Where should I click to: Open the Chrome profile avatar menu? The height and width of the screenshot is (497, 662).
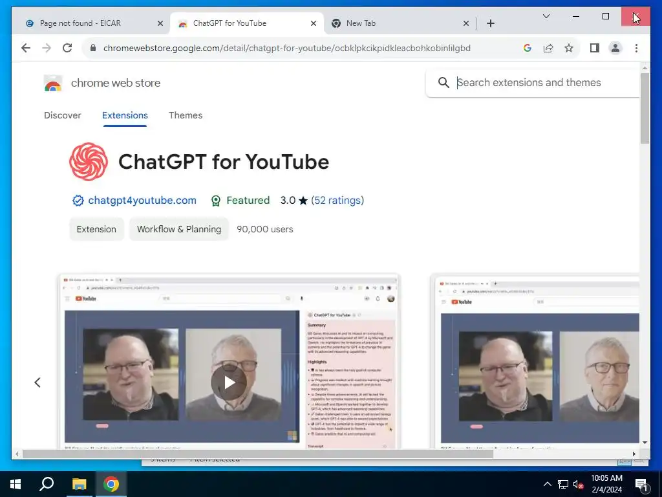tap(615, 48)
